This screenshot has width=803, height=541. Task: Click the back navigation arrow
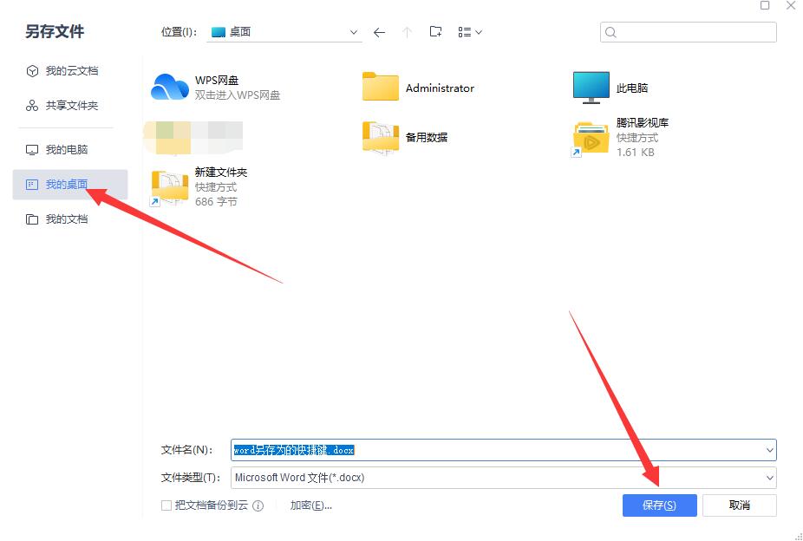click(x=378, y=31)
